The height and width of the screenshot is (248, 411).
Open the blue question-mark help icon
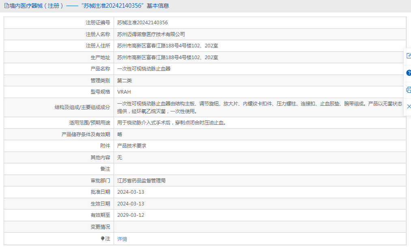point(409,73)
